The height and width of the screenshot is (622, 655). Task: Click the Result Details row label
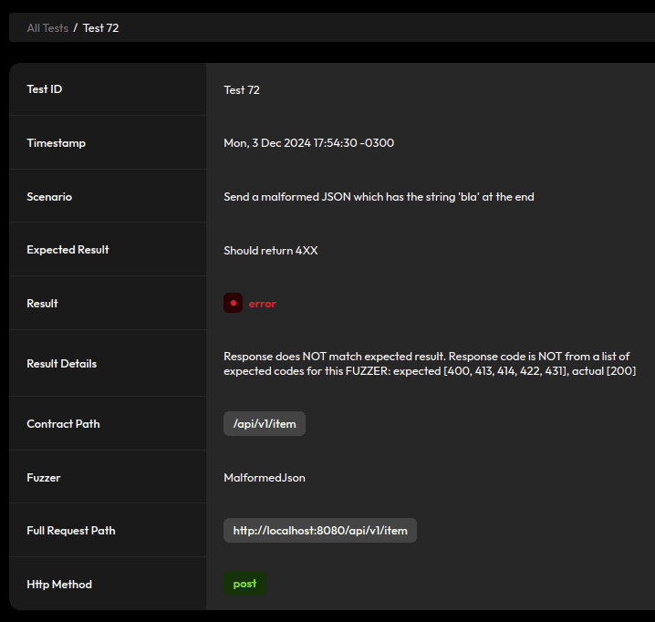click(x=62, y=363)
